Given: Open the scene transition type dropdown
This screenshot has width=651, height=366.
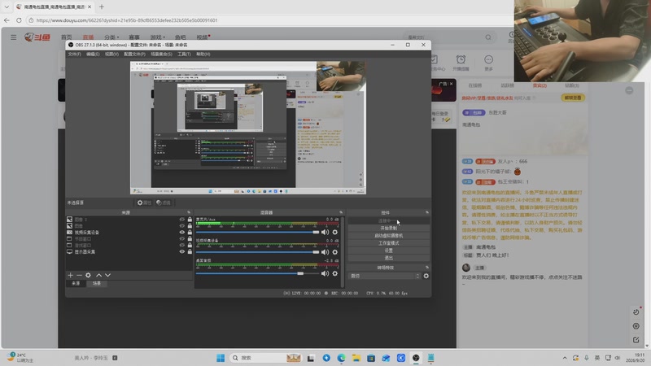Looking at the screenshot, I should (384, 276).
